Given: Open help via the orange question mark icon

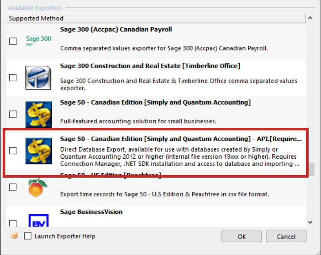Looking at the screenshot, I should pos(14,236).
